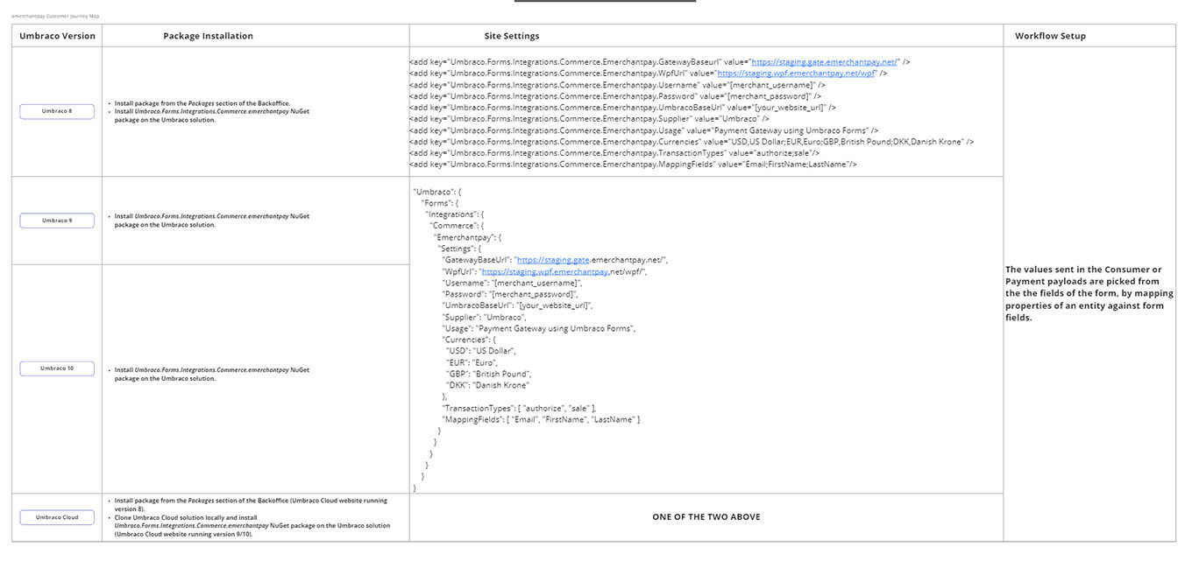Click the XML UmbracoBaseUrl key line
The width and height of the screenshot is (1192, 568).
point(622,108)
